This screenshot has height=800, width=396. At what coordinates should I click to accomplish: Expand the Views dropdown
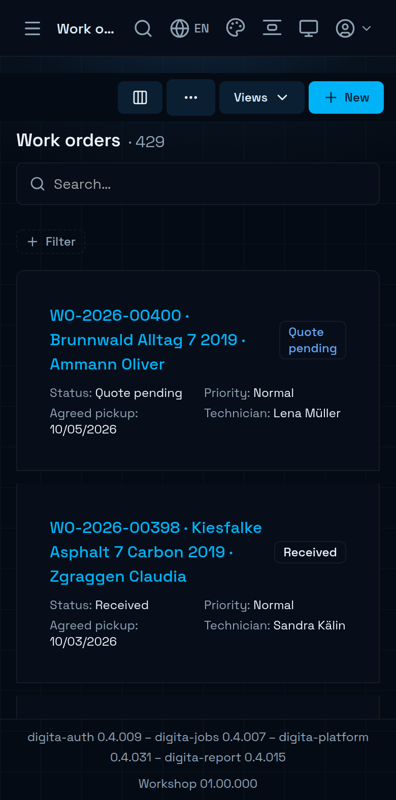coord(262,97)
